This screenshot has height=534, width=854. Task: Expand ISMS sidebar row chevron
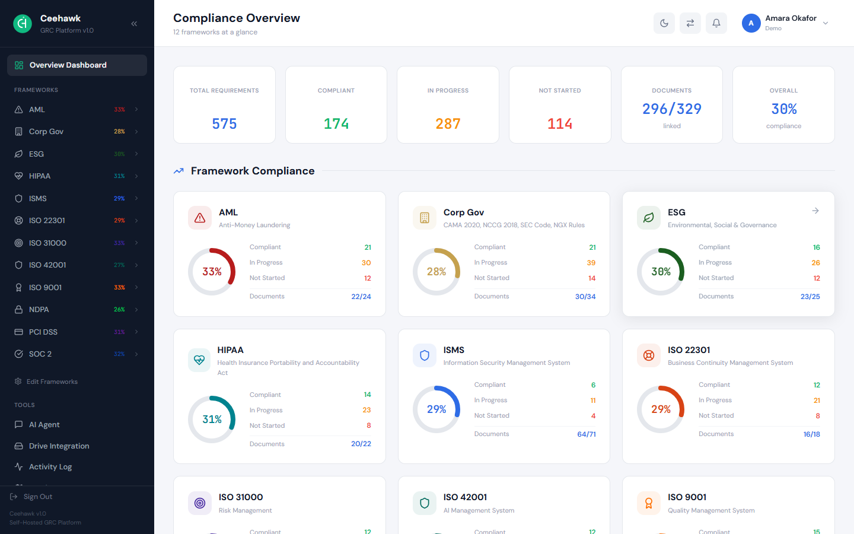click(x=136, y=199)
